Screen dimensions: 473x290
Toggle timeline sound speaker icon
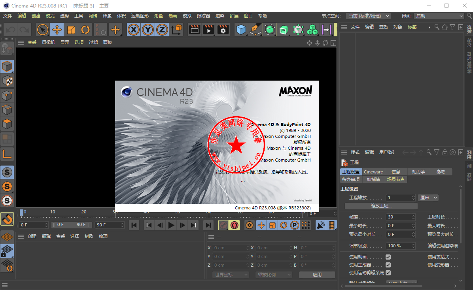pyautogui.click(x=321, y=225)
